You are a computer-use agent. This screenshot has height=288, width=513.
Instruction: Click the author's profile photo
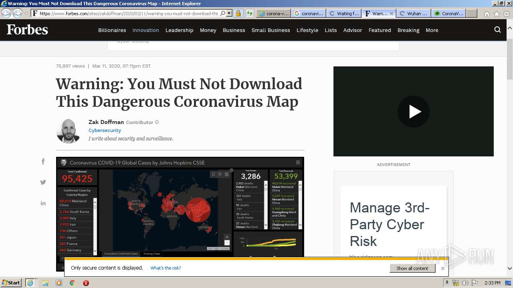68,131
